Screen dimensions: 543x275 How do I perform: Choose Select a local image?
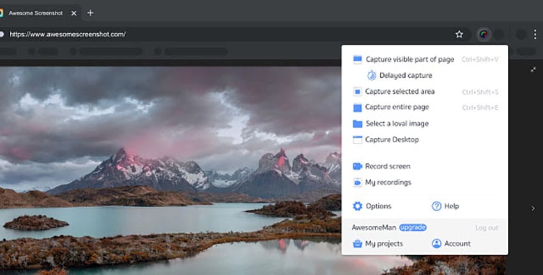tap(390, 124)
